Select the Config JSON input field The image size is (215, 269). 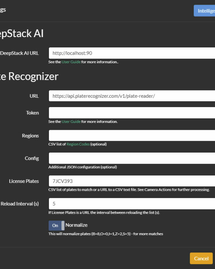point(132,158)
